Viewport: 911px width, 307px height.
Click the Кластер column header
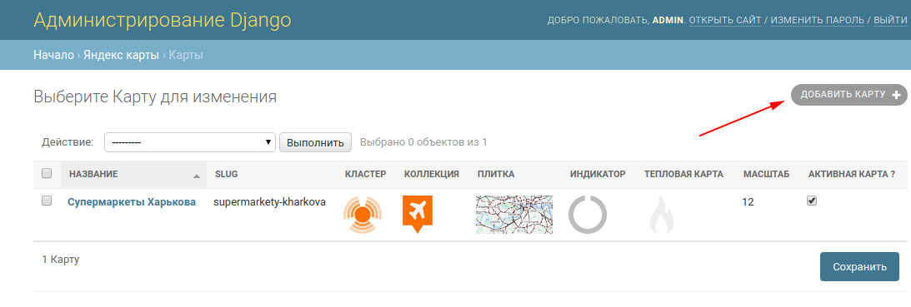point(365,174)
